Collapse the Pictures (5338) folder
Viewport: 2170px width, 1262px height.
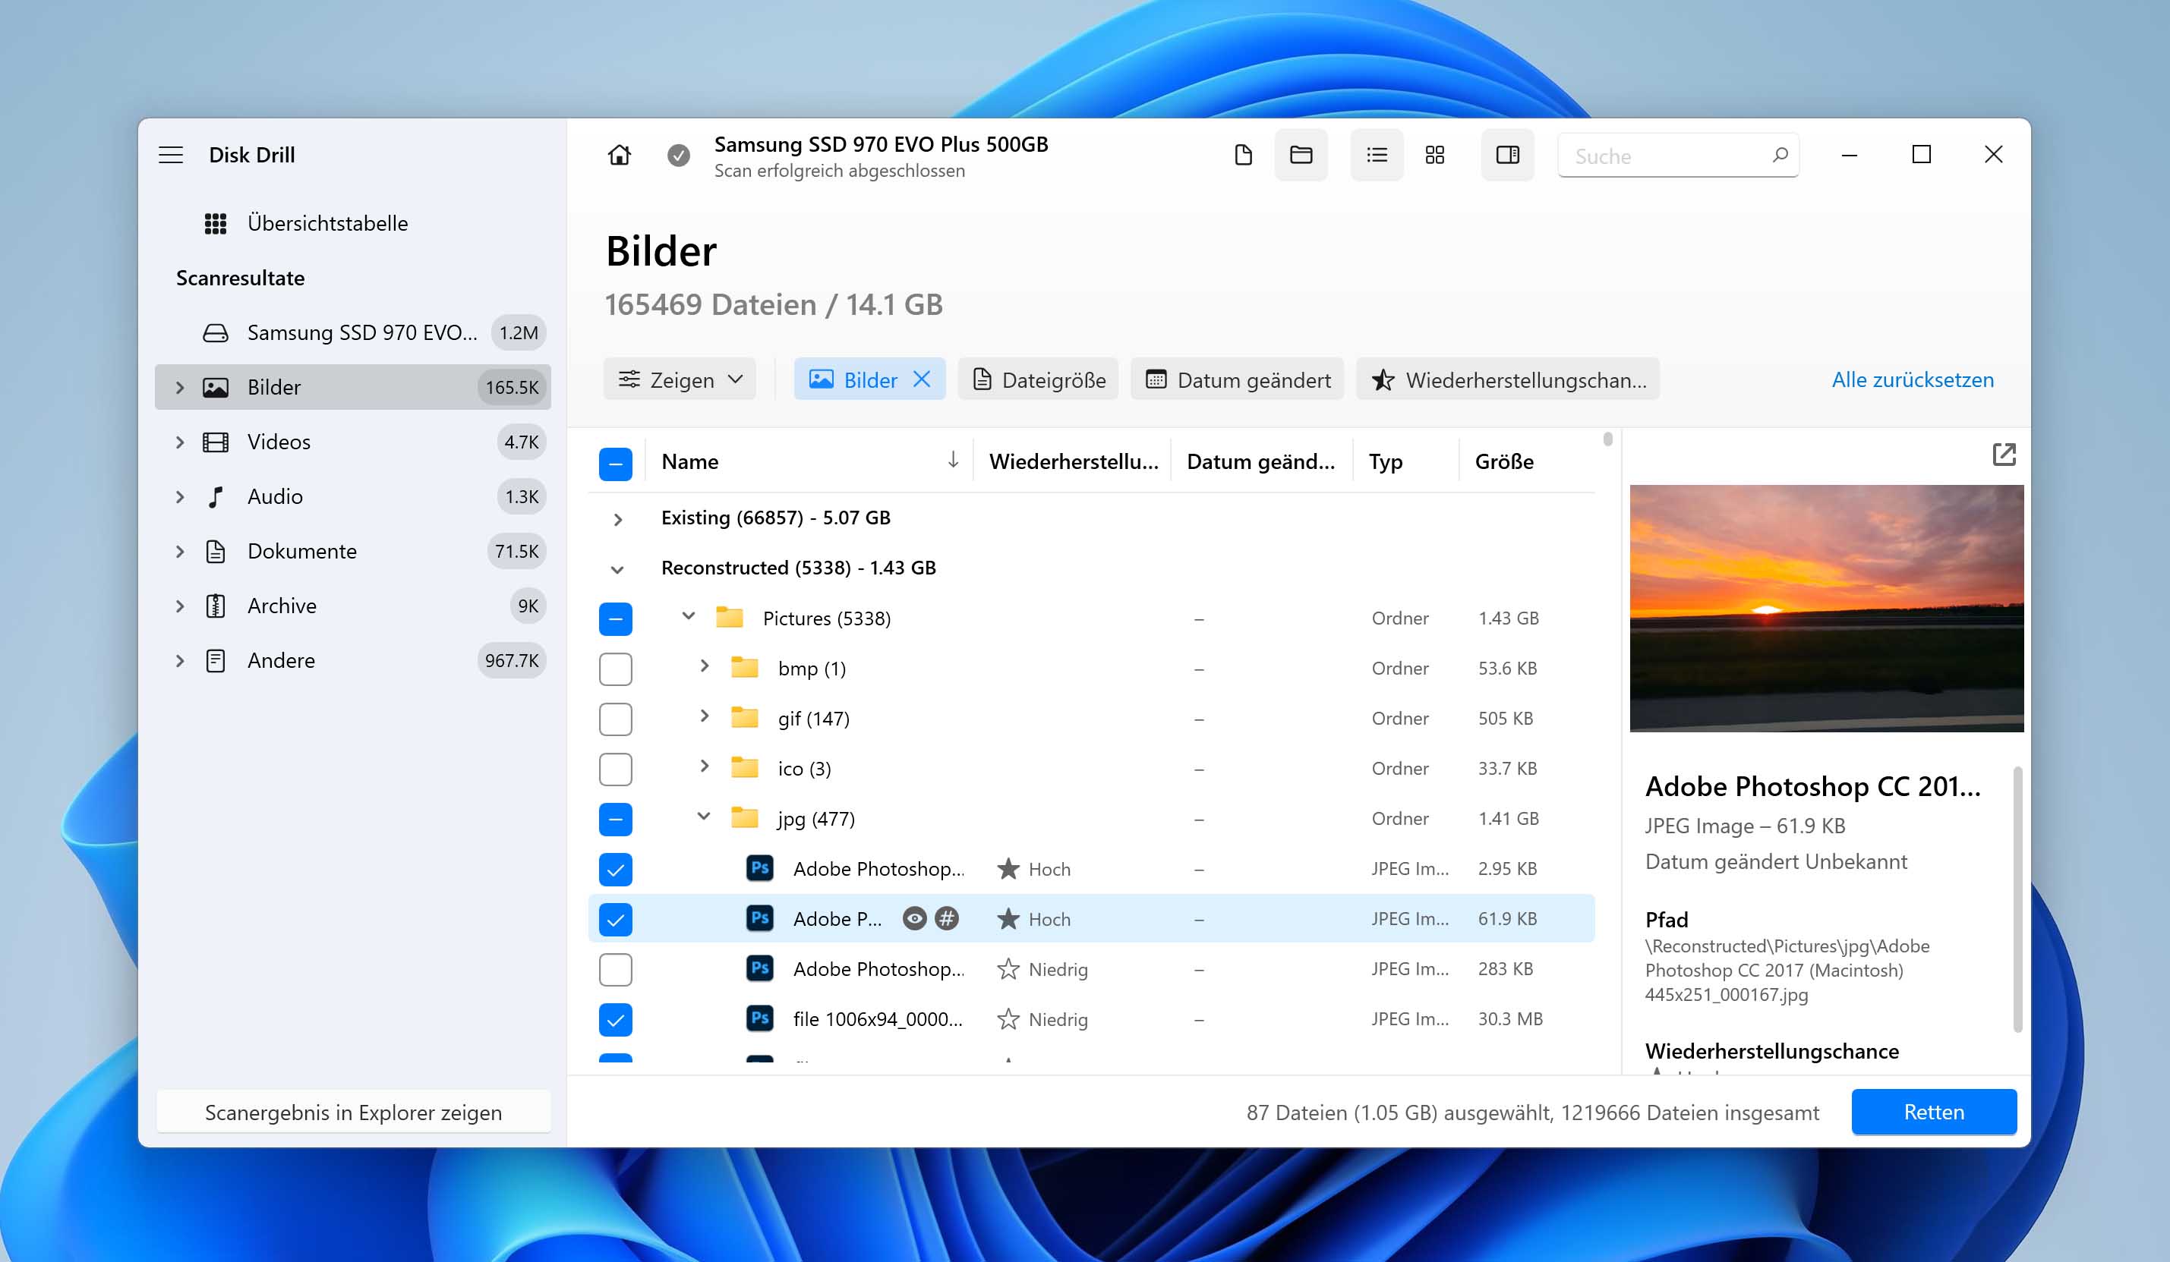coord(688,616)
